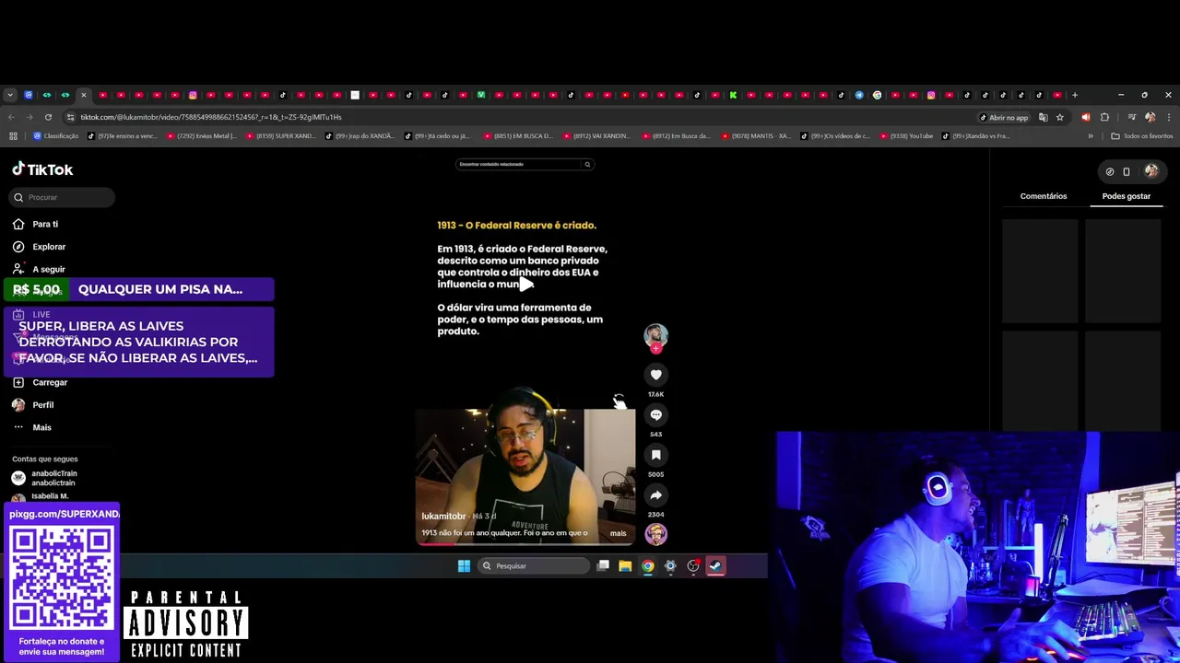Share the video using the arrow icon
This screenshot has width=1180, height=663.
click(x=655, y=495)
